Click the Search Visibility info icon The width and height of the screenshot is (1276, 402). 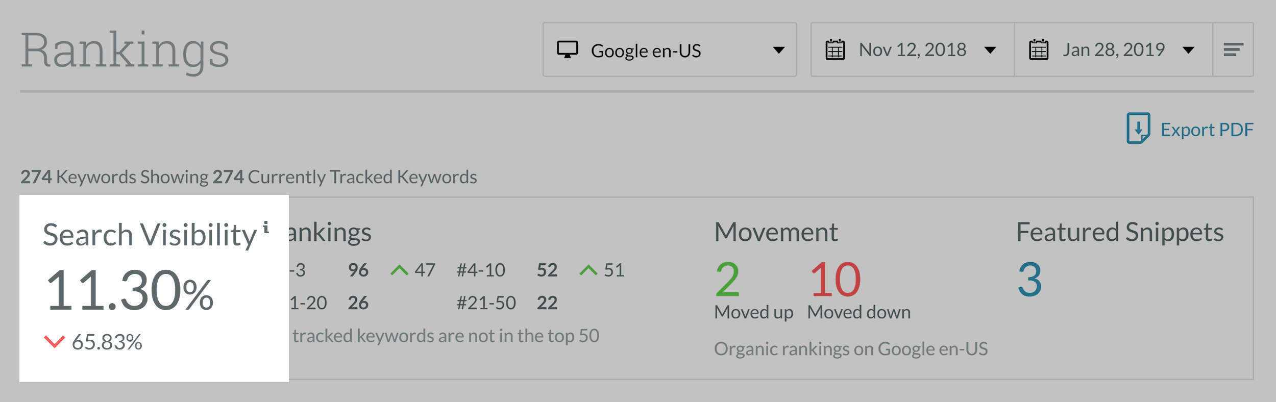(266, 227)
